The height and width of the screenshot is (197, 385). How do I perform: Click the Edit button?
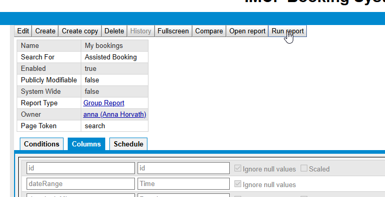tap(23, 31)
